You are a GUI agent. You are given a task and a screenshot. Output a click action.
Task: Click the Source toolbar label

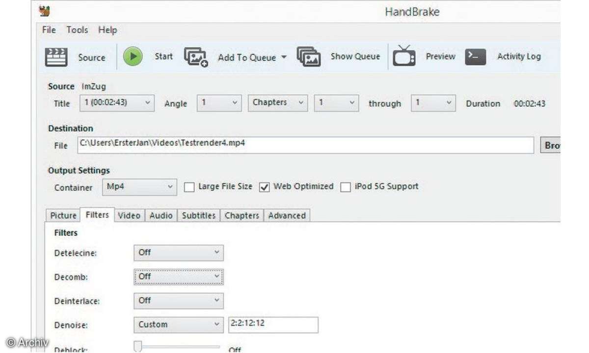tap(92, 57)
